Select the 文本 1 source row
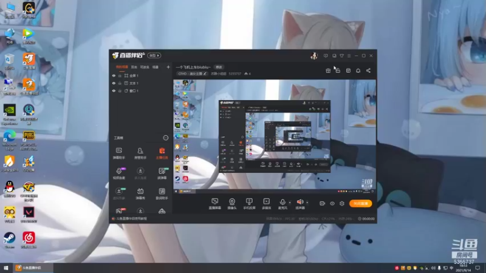This screenshot has height=273, width=486. [x=141, y=83]
